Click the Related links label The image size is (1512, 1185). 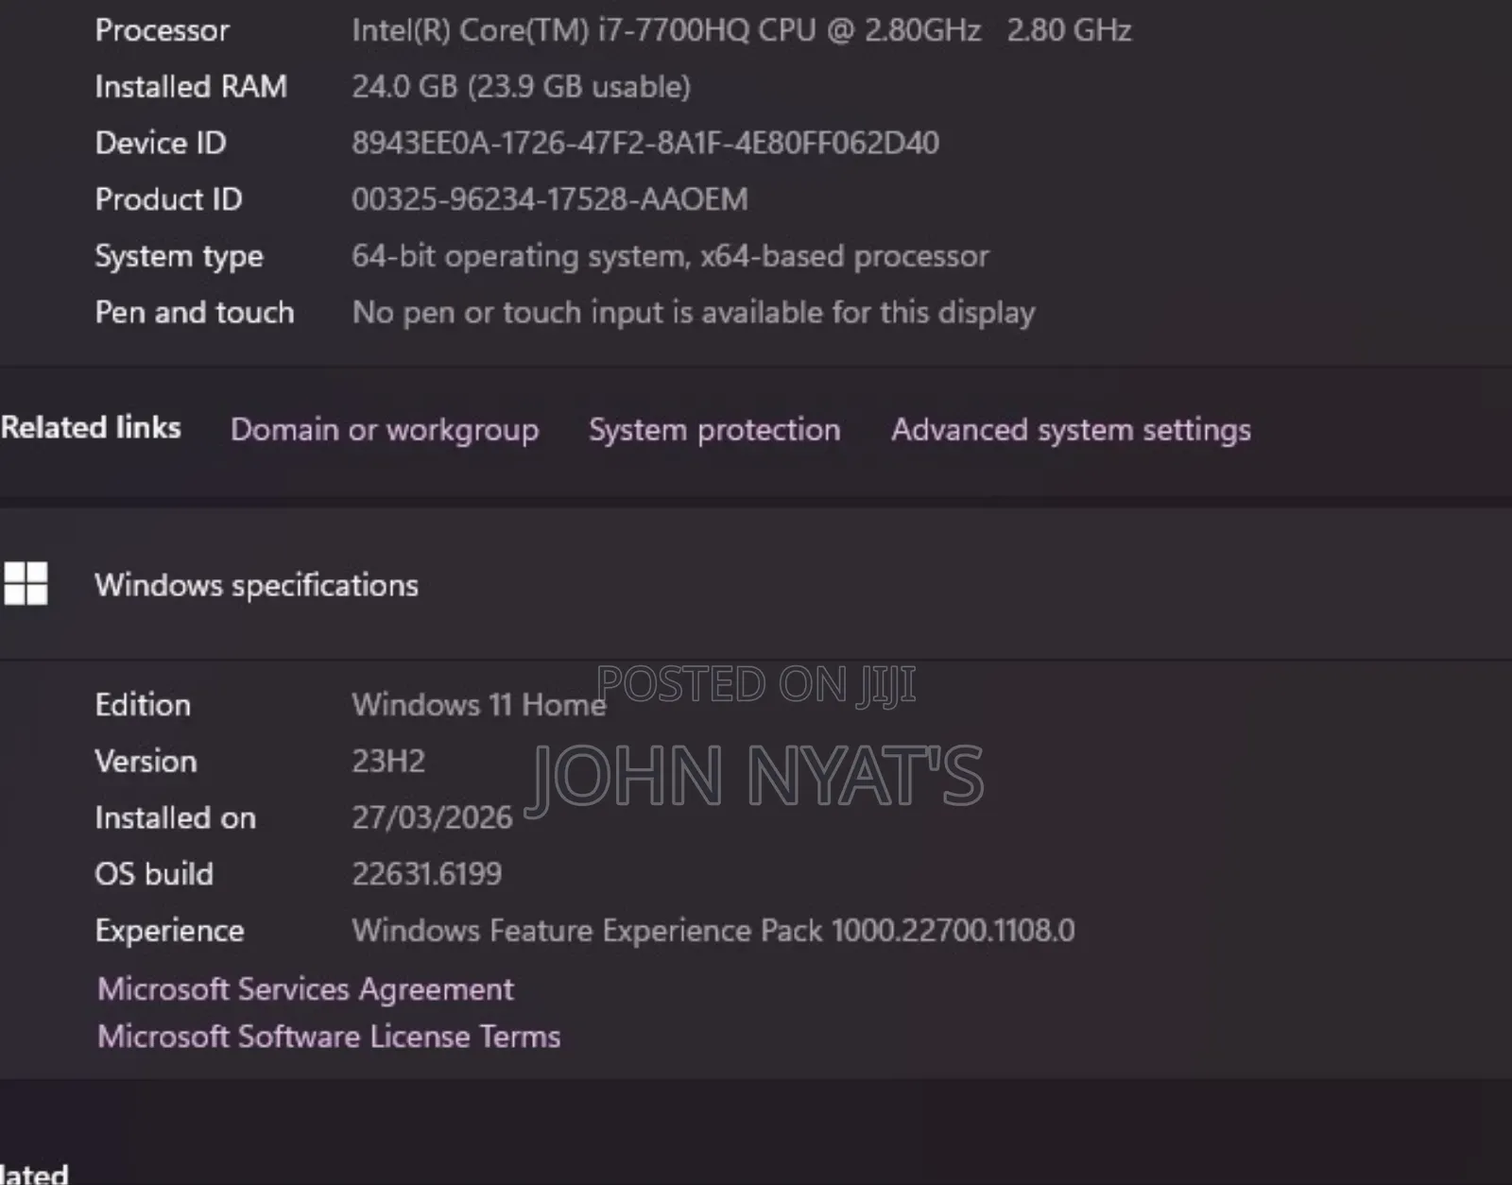[x=91, y=428]
